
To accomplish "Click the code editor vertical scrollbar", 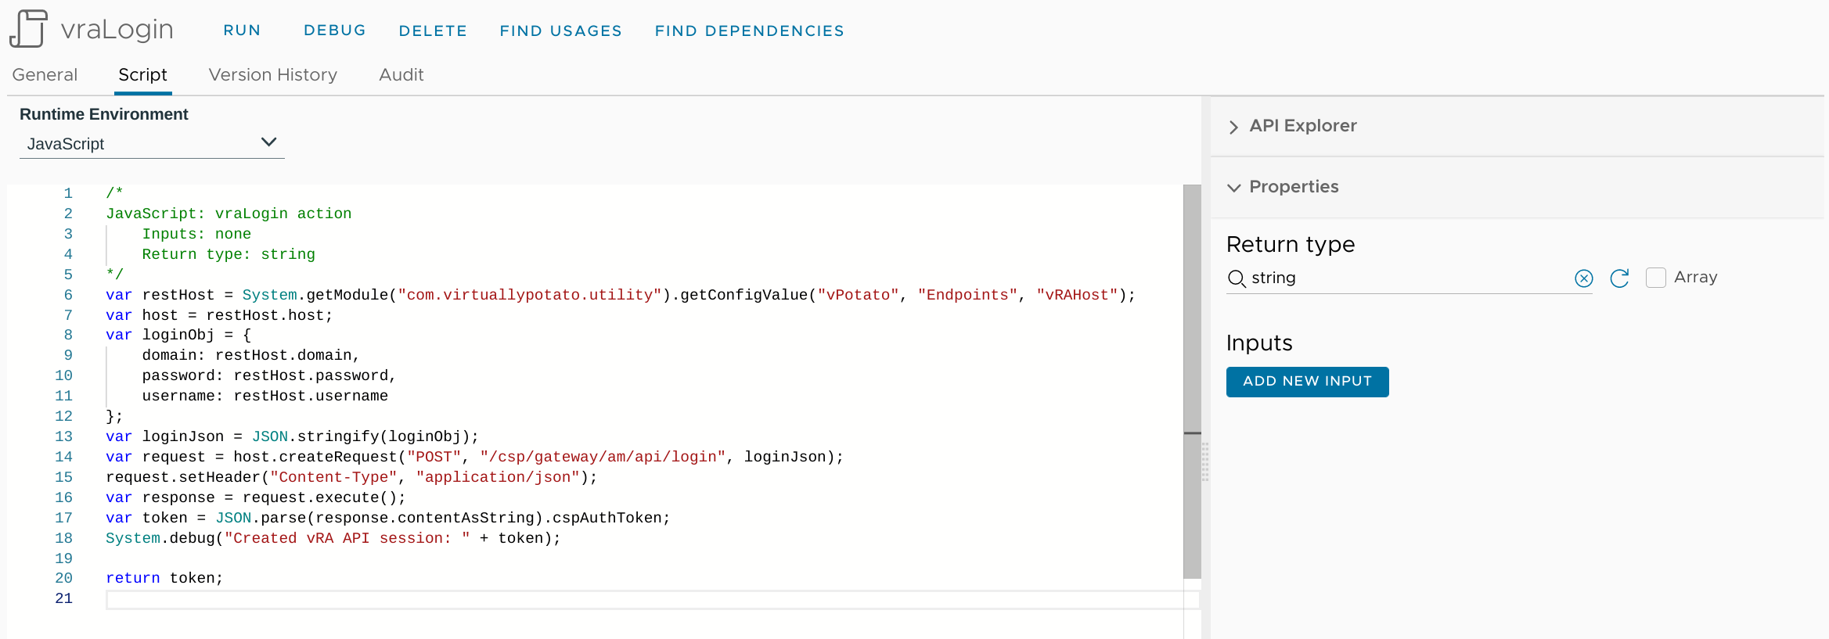I will tap(1192, 382).
